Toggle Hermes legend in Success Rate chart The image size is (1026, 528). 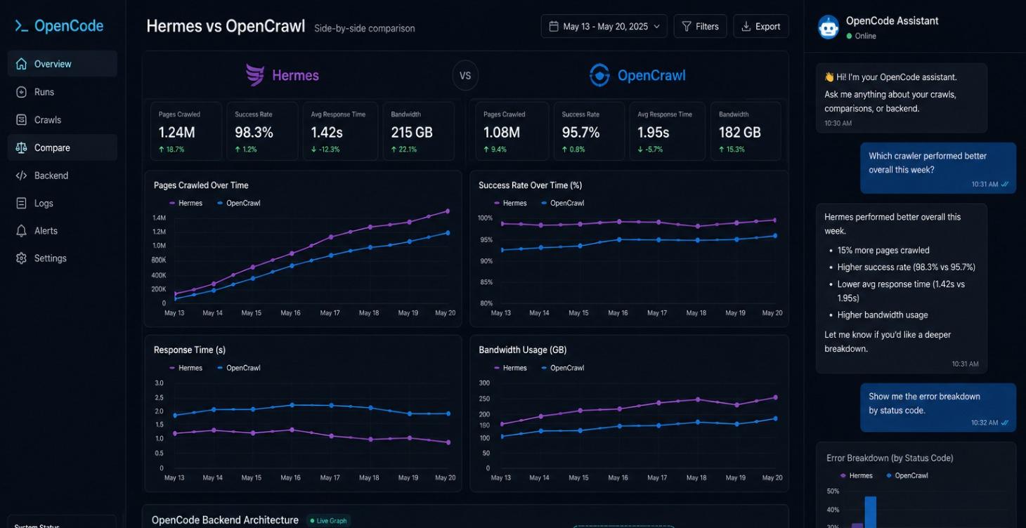point(511,203)
